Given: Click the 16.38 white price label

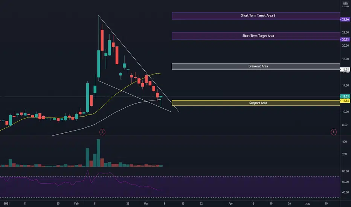Looking at the screenshot, I should click(x=345, y=70).
